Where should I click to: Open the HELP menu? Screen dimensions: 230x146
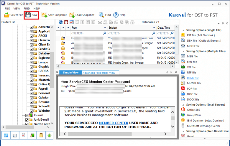(x=37, y=9)
